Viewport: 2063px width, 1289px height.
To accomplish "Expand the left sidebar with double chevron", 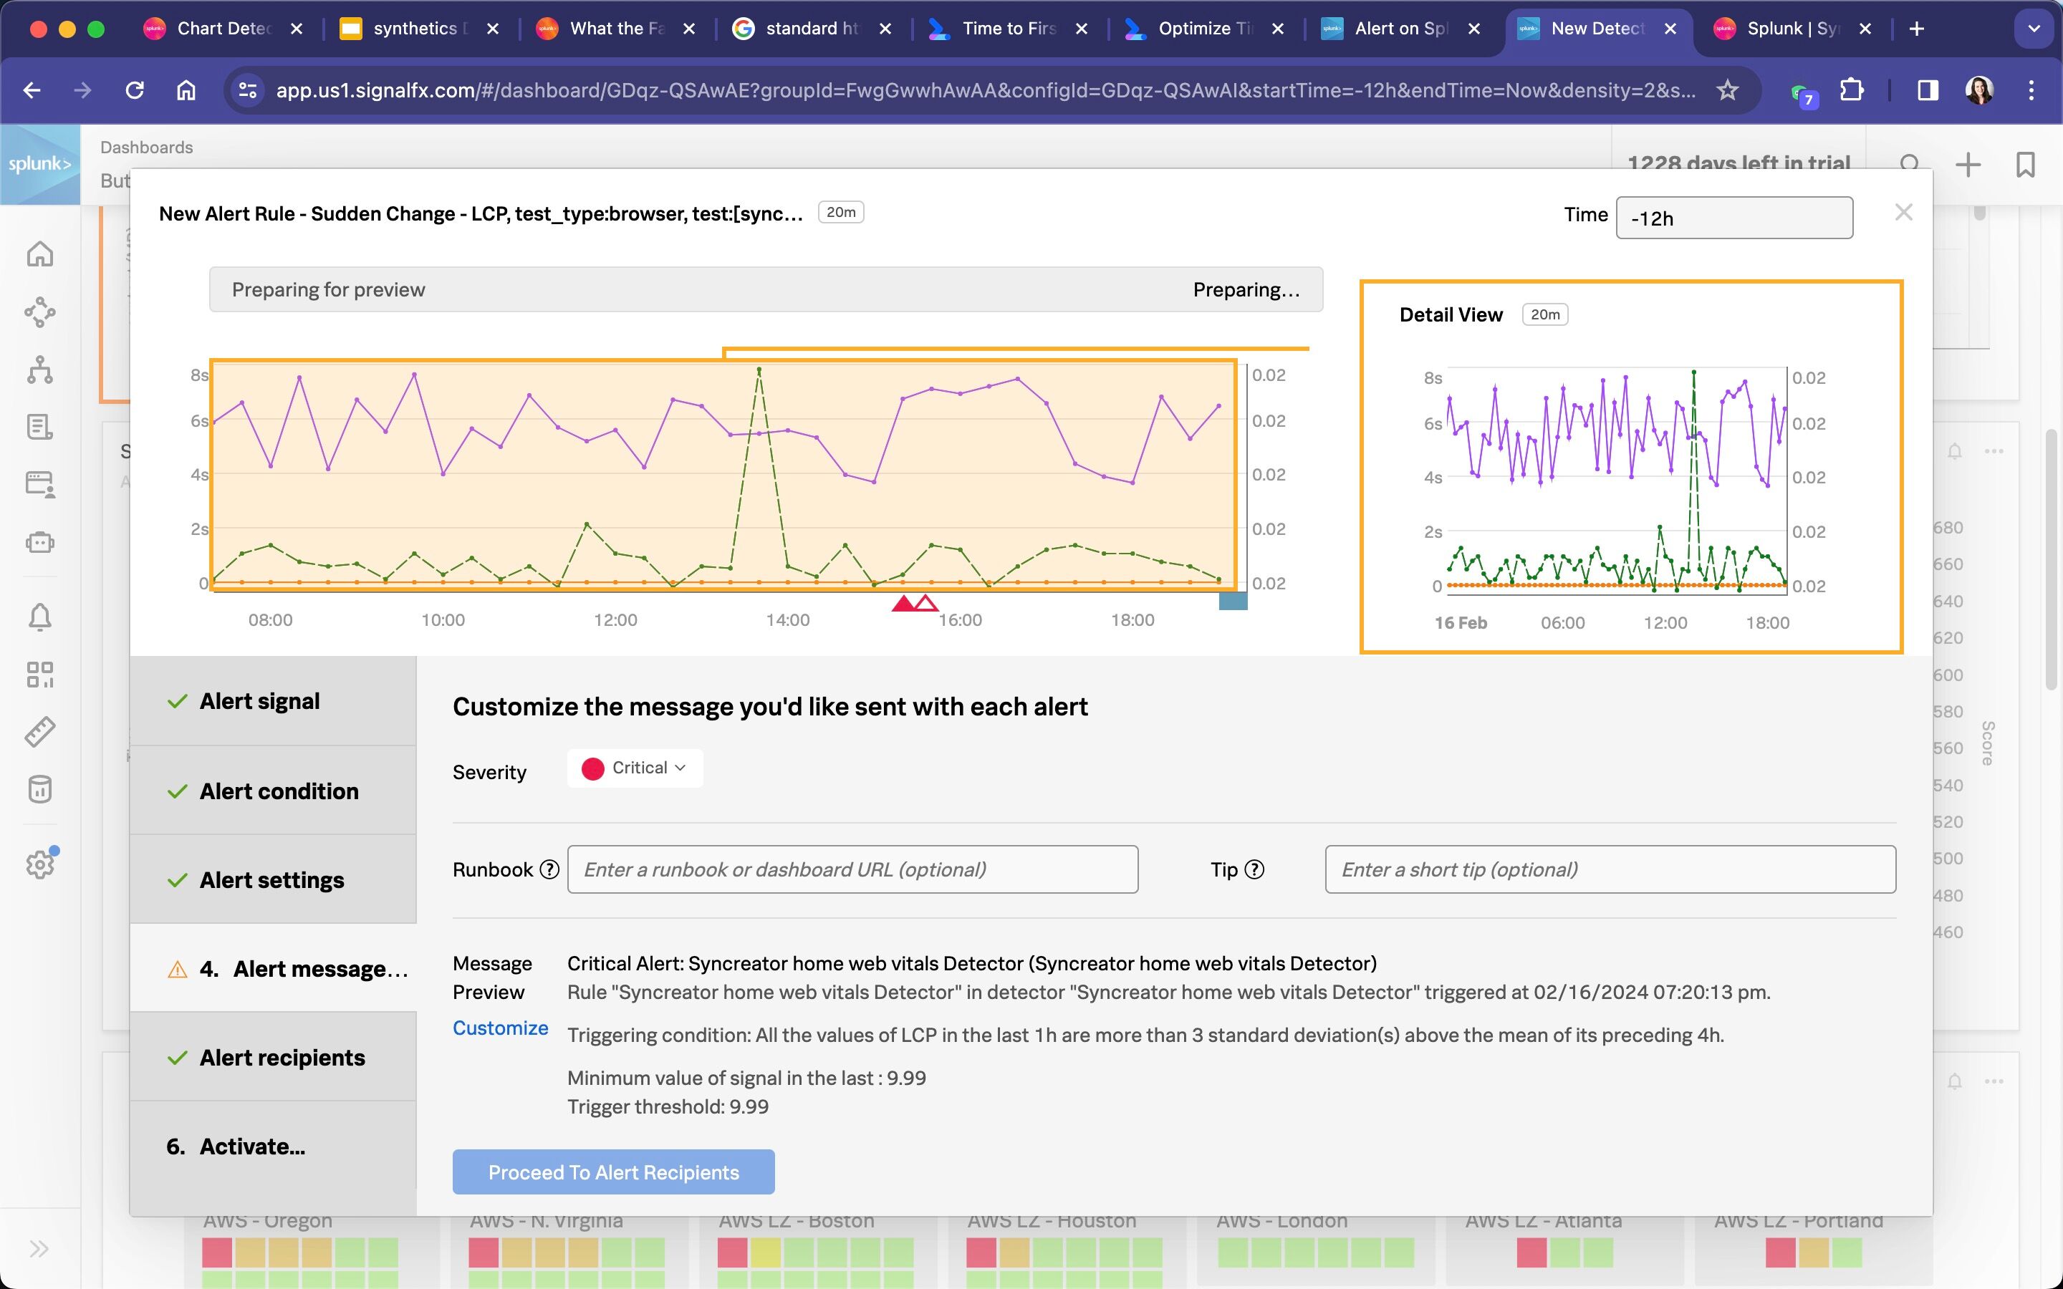I will point(39,1249).
